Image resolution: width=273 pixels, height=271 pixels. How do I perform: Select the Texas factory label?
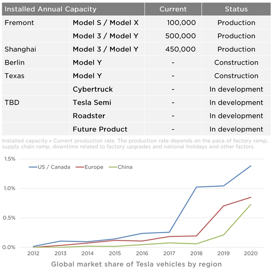(15, 76)
